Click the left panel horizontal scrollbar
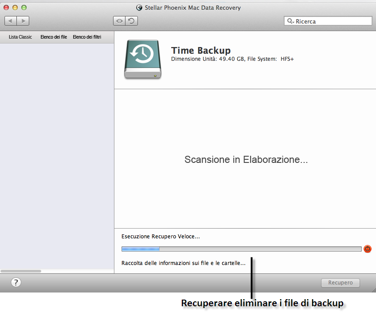This screenshot has width=376, height=324. pos(21,271)
